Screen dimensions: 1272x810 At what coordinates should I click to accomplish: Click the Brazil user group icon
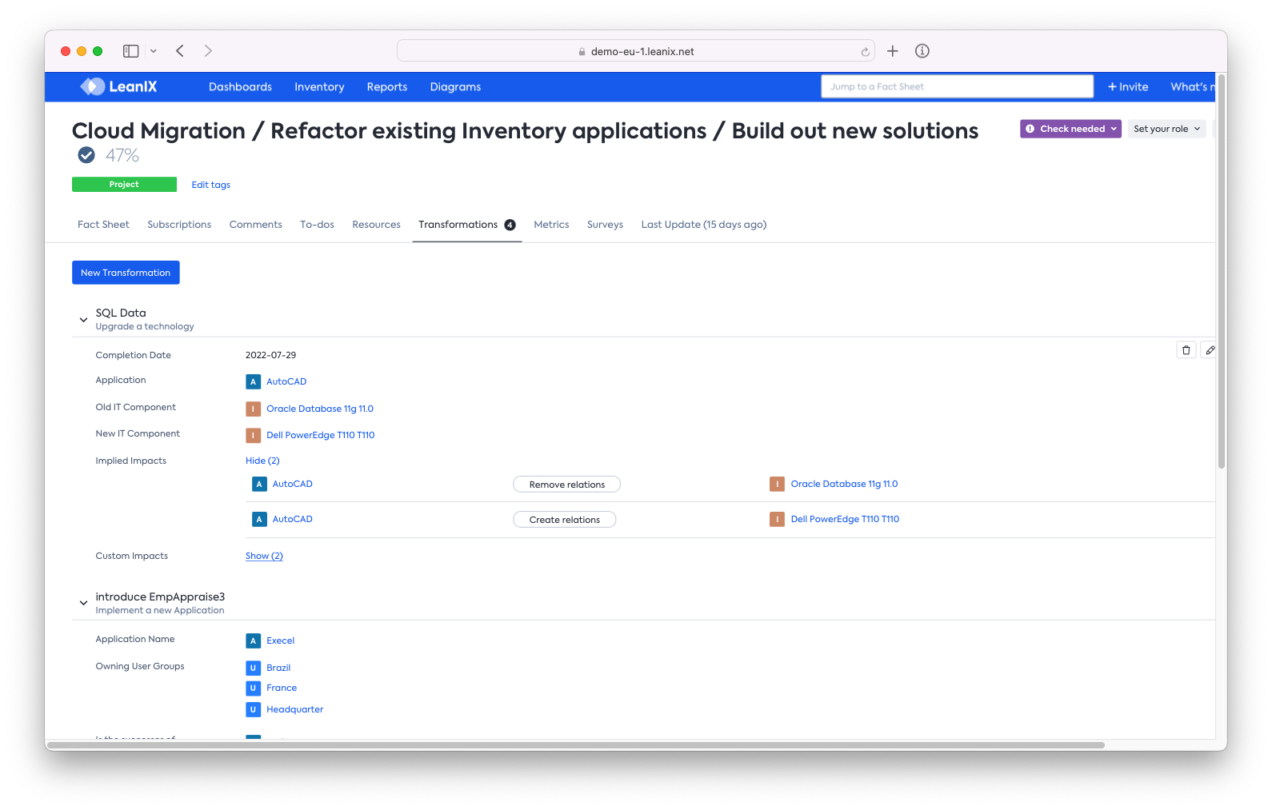pyautogui.click(x=253, y=668)
